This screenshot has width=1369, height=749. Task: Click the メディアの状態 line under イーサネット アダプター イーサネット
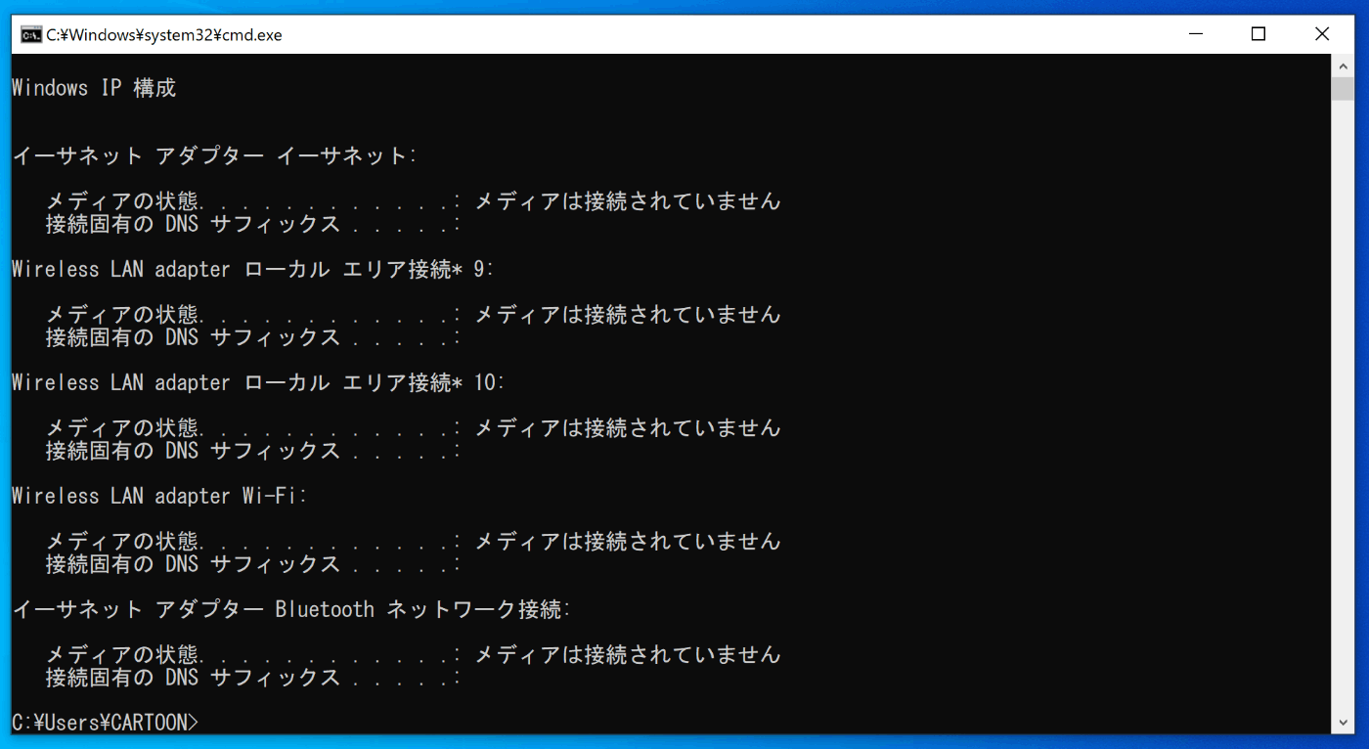pyautogui.click(x=414, y=200)
